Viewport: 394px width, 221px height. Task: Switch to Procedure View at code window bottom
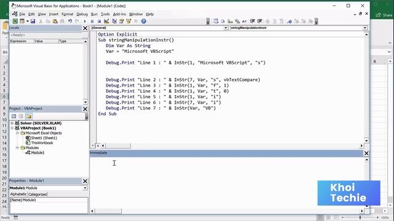click(93, 145)
